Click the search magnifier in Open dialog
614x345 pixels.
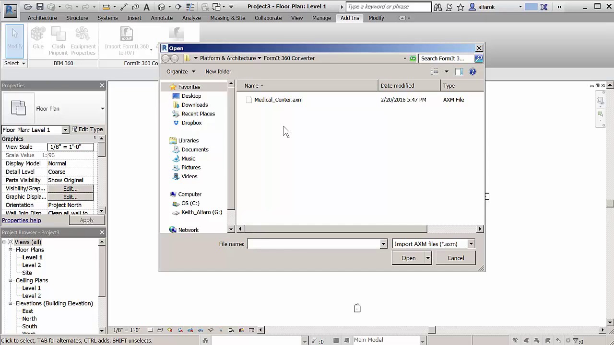[479, 58]
